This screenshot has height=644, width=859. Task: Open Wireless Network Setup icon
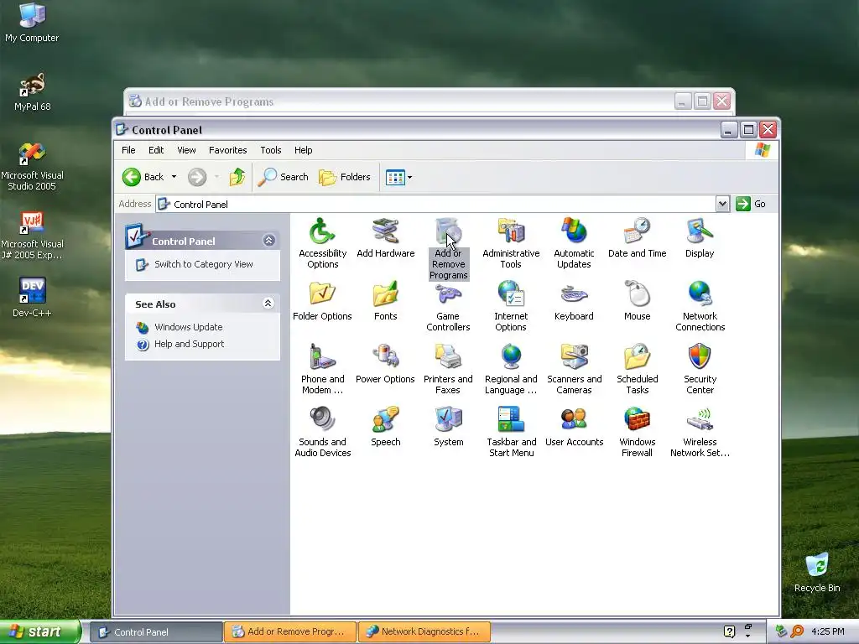[x=700, y=432]
